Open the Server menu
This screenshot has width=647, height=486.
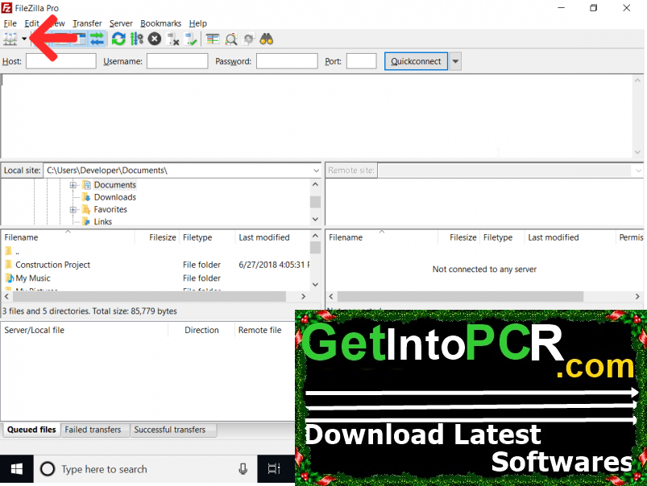point(121,23)
